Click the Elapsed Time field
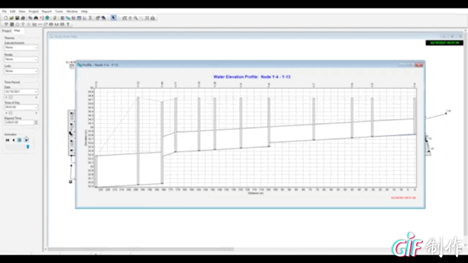Viewport: 468px width, 263px height. 19,122
